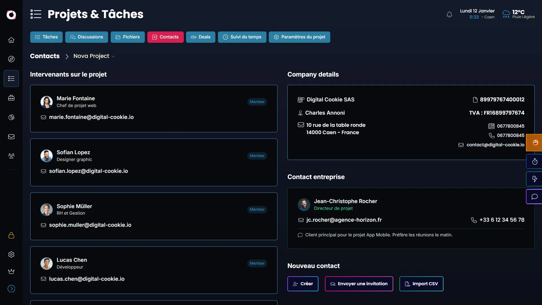
Task: Open the mail icon in sidebar
Action: click(11, 137)
